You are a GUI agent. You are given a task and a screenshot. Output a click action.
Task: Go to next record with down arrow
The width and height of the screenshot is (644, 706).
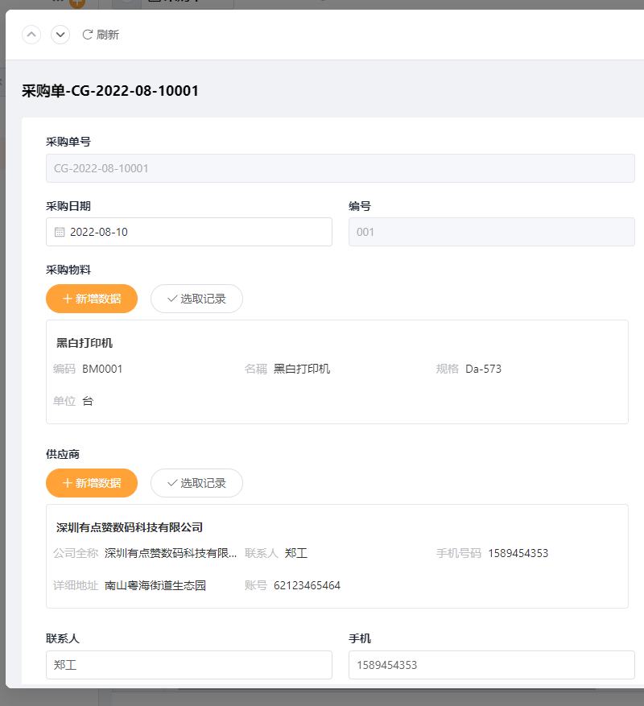pyautogui.click(x=60, y=35)
